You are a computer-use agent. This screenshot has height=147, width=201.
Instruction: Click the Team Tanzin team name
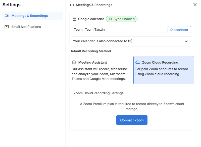point(95,30)
